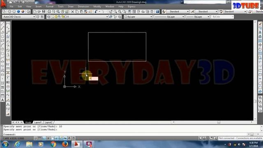Click the coordinates readout in status bar

[x=14, y=139]
